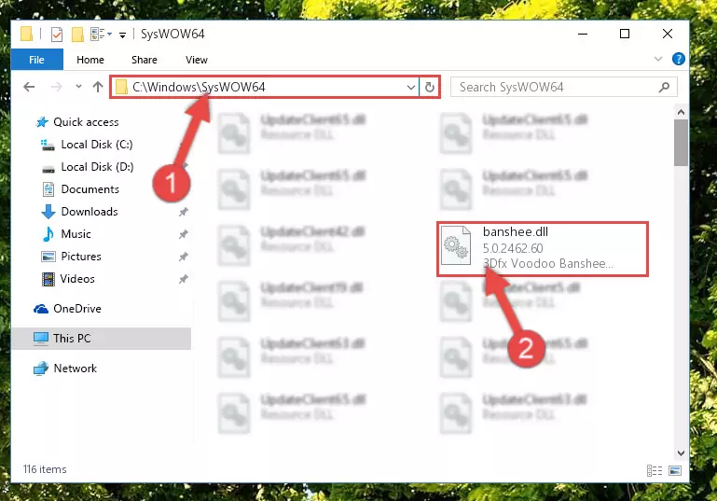Click the magnifier search icon
Screen dimensions: 717x501
pos(664,87)
